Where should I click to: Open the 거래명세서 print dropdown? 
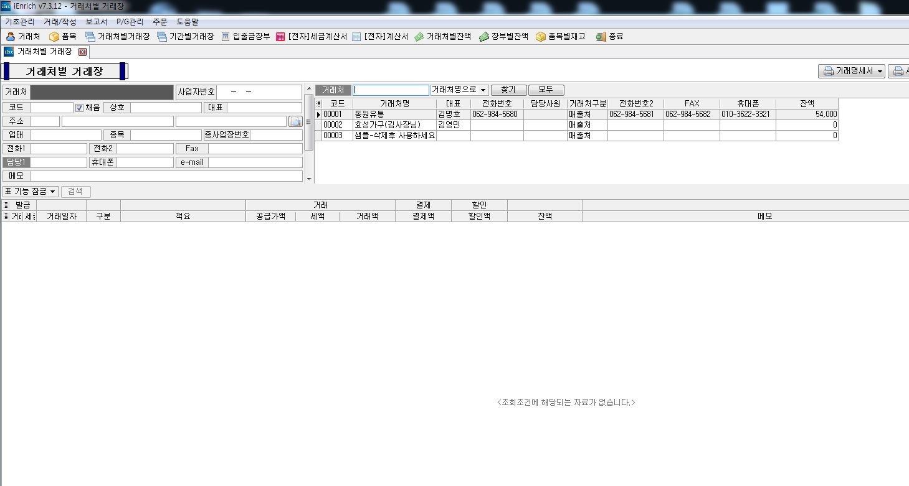coord(852,72)
